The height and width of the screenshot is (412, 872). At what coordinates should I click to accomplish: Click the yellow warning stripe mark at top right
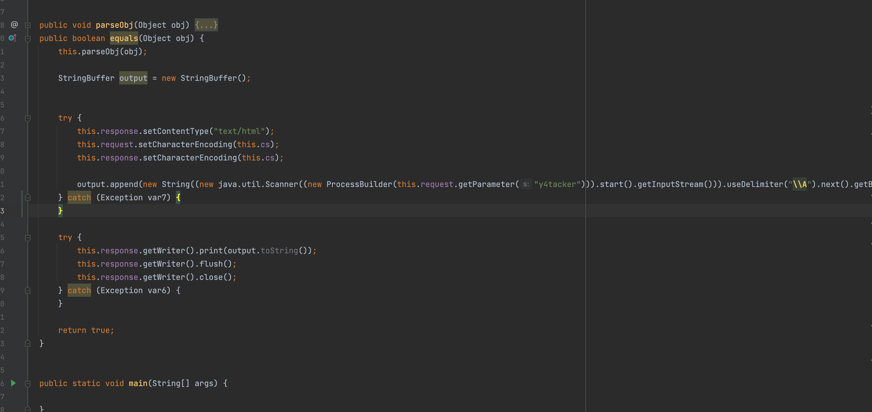tap(871, 107)
